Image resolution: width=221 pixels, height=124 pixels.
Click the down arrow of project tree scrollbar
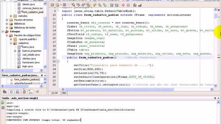[x=45, y=66]
